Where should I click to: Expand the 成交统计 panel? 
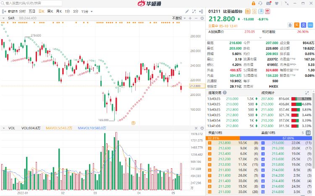click(x=307, y=93)
